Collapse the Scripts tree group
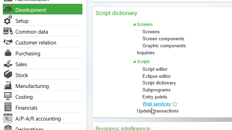 coord(135,62)
